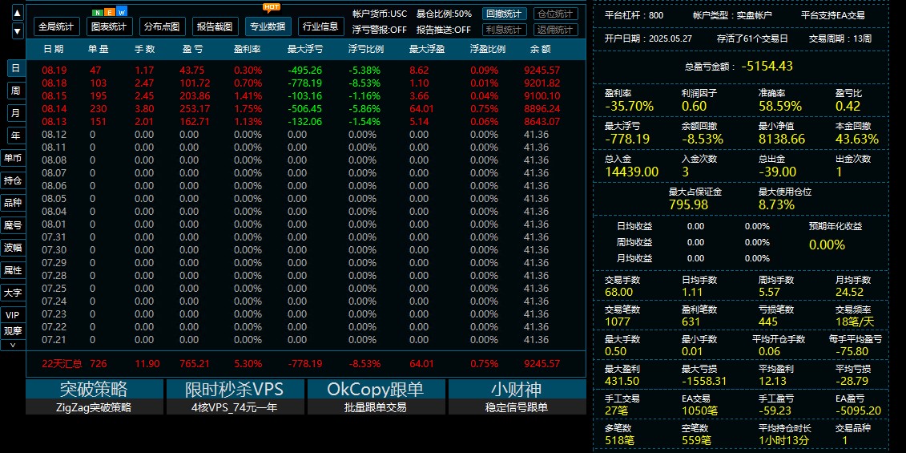Click the 仓位统计 button

tap(556, 14)
